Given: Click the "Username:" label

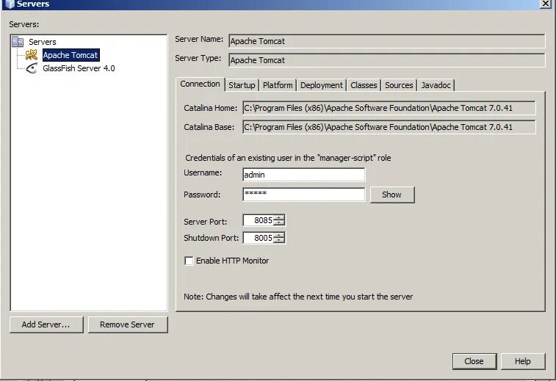Looking at the screenshot, I should (203, 173).
